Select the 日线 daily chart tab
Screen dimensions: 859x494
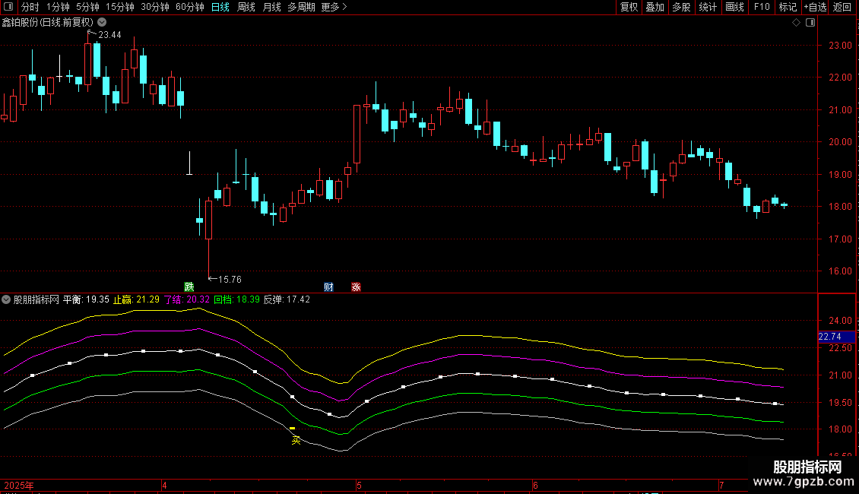pyautogui.click(x=220, y=7)
